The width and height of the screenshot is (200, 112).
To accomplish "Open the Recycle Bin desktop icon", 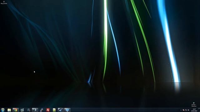I will (4, 2).
